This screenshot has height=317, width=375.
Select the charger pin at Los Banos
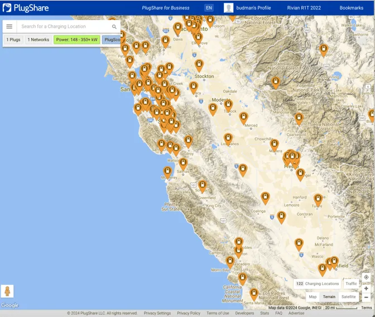tap(228, 139)
